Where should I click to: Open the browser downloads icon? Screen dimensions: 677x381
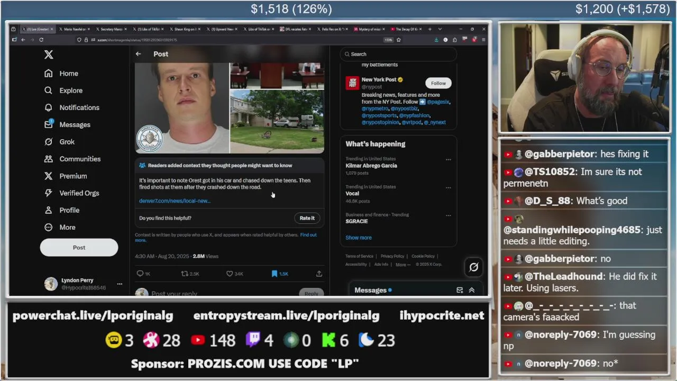(436, 40)
